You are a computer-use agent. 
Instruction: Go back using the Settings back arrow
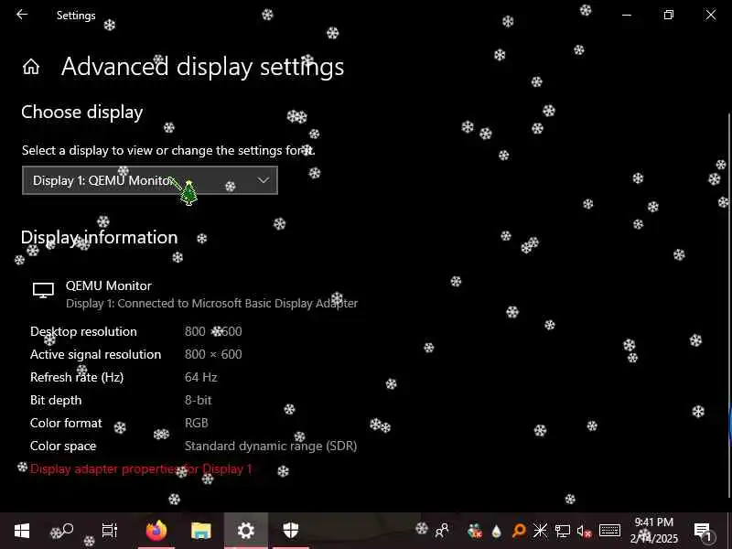22,15
